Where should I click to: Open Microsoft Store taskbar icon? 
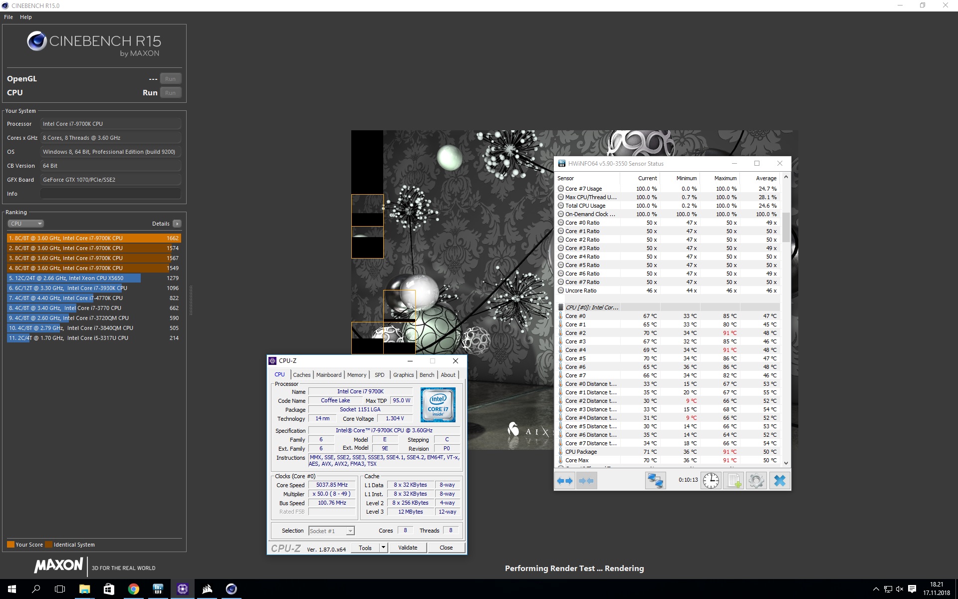click(x=109, y=589)
